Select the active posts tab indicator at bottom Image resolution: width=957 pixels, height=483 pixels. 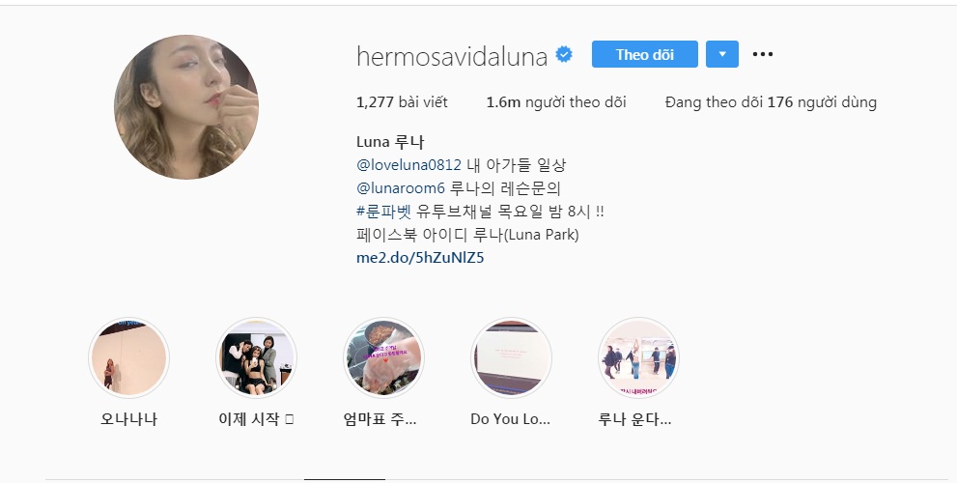345,480
